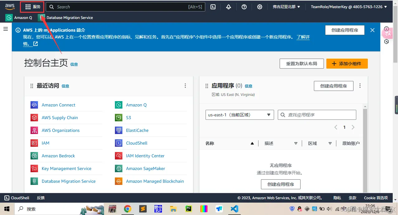Open the notifications bell icon
Screen dimensions: 398x215
pyautogui.click(x=229, y=7)
